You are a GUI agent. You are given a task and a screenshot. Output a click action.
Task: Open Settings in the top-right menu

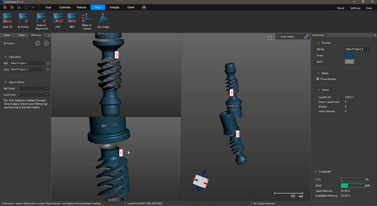(x=355, y=8)
